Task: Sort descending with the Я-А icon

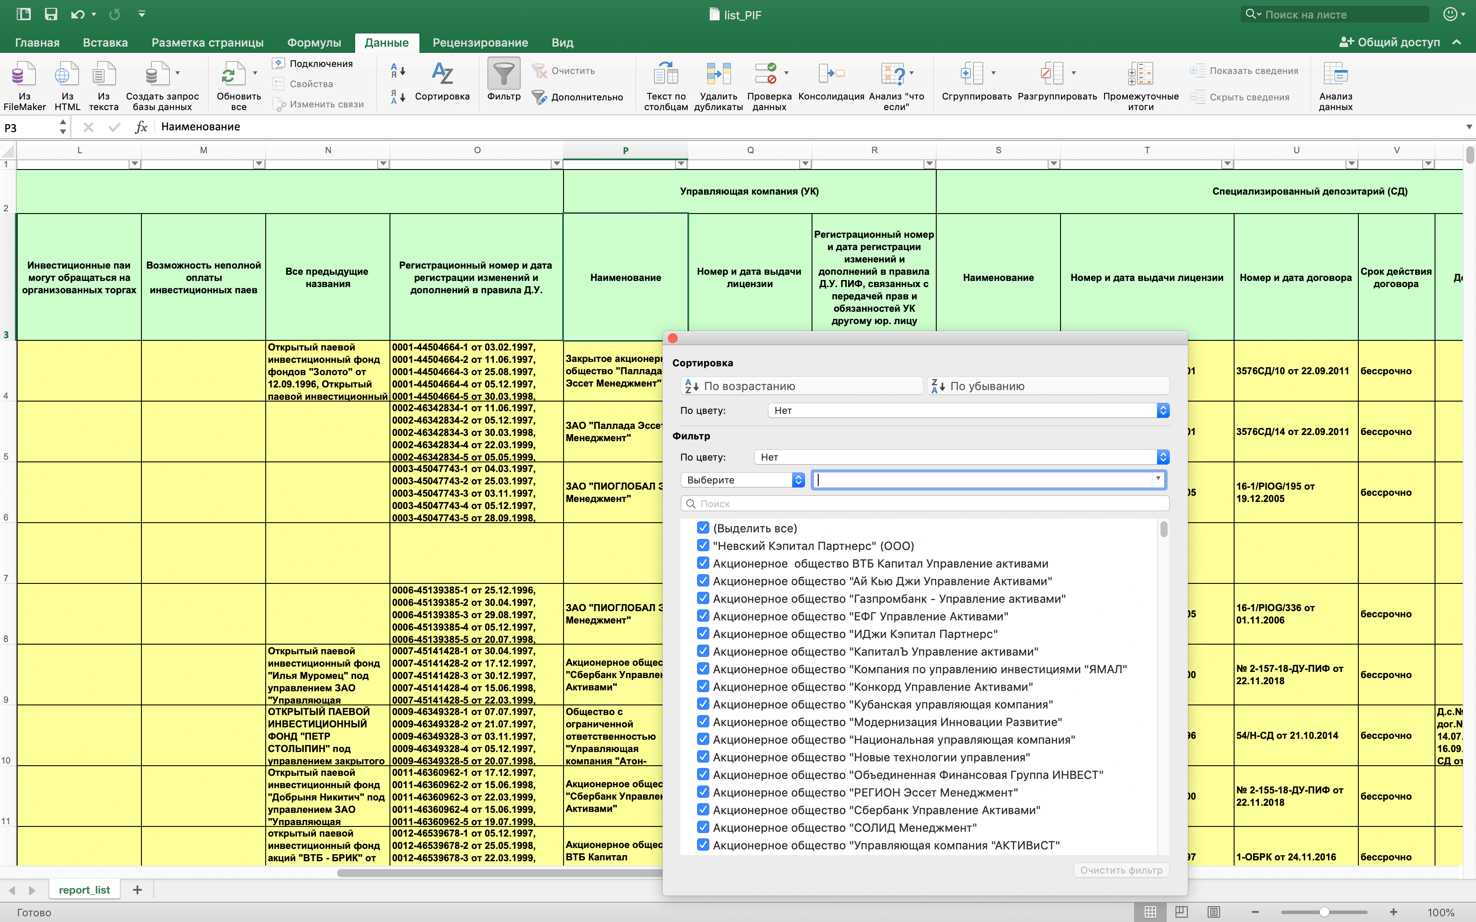Action: tap(398, 97)
